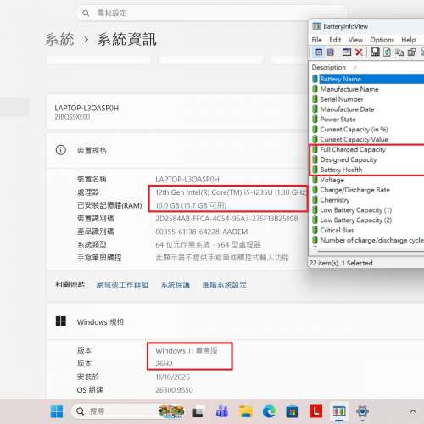Image resolution: width=424 pixels, height=424 pixels.
Task: Show hidden system tray icons chevron
Action: tap(413, 411)
